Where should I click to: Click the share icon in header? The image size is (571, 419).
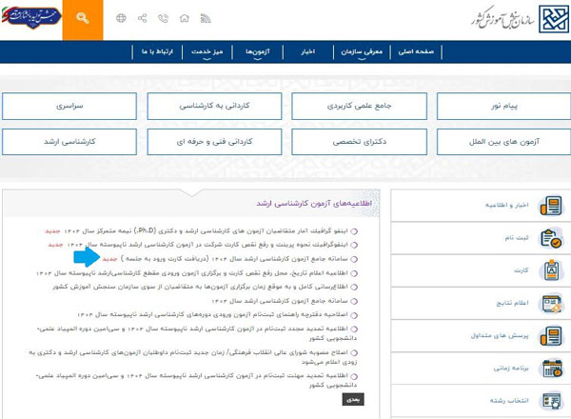tap(142, 18)
